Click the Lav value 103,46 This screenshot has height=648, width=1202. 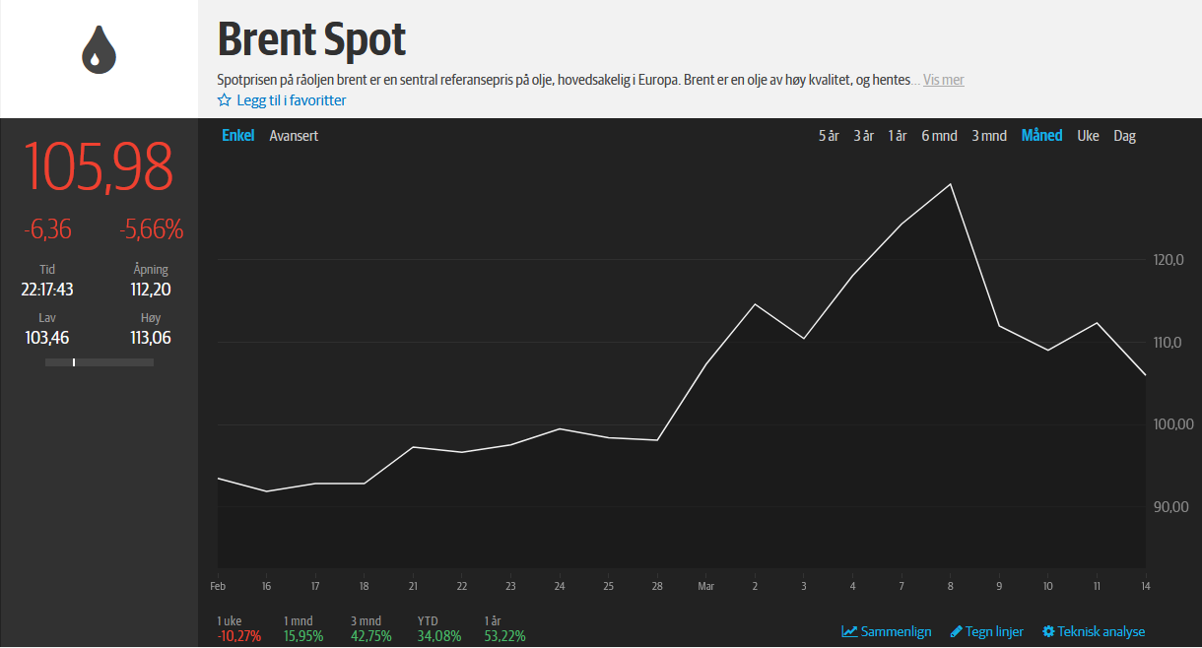[47, 339]
